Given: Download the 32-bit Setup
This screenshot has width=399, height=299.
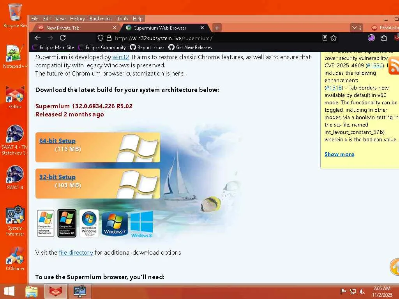Looking at the screenshot, I should coord(58,177).
